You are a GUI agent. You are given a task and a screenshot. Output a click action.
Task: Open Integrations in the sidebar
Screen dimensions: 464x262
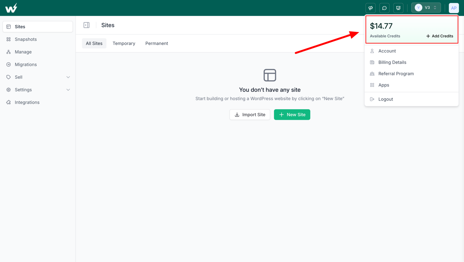38,102
